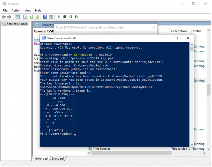Open Properties via toolbar icon

click(25, 17)
